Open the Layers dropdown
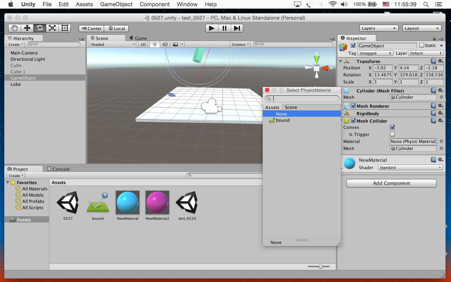The height and width of the screenshot is (282, 451). (379, 28)
